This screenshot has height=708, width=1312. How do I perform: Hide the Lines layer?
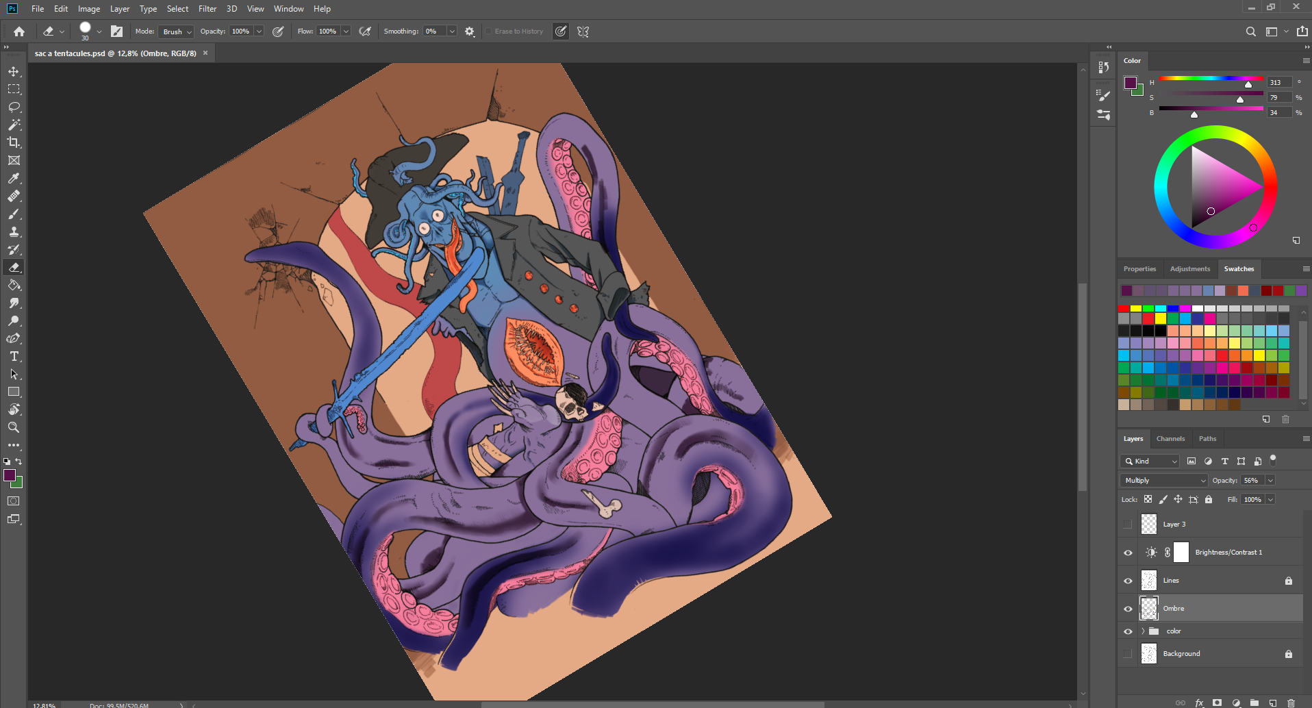[1128, 581]
